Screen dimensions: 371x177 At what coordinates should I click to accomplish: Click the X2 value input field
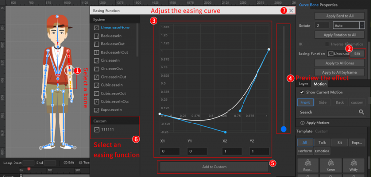232,151
